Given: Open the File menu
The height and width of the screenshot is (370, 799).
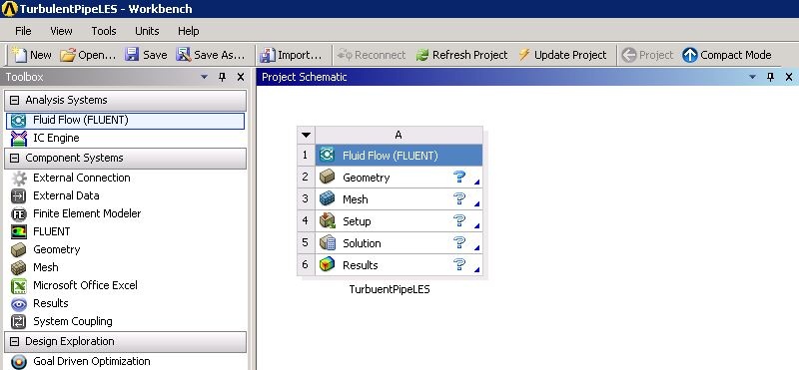Looking at the screenshot, I should pyautogui.click(x=23, y=31).
